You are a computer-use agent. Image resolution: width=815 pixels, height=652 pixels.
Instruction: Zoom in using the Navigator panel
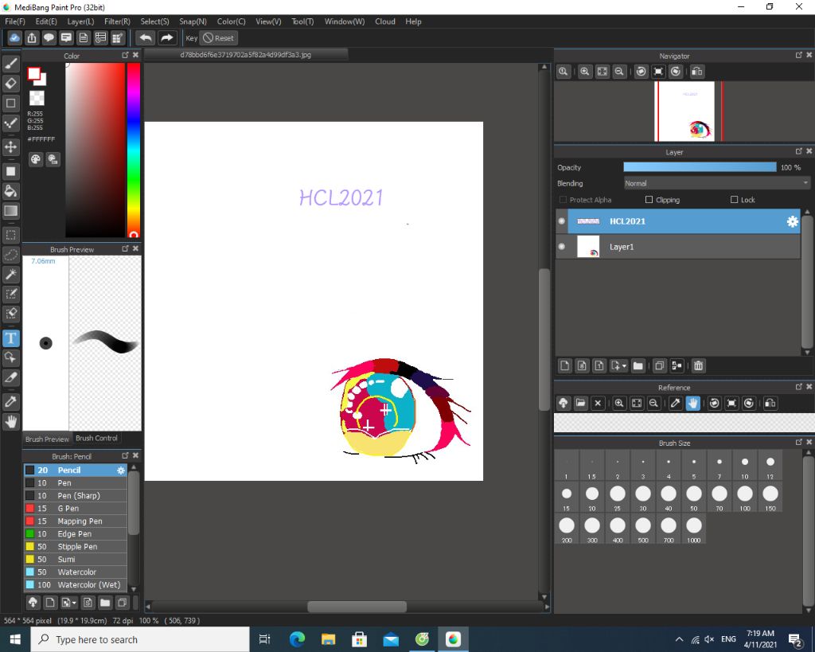585,72
